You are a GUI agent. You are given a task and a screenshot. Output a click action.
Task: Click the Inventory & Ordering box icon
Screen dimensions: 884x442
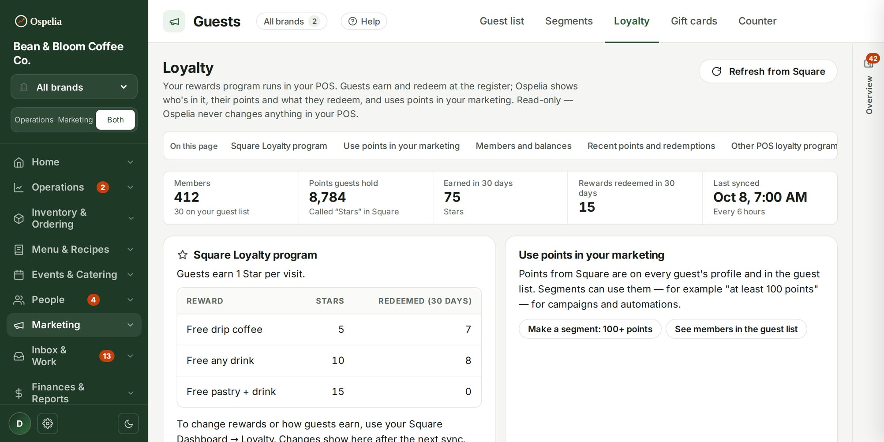(x=19, y=218)
